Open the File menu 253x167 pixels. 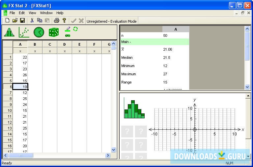click(x=12, y=13)
